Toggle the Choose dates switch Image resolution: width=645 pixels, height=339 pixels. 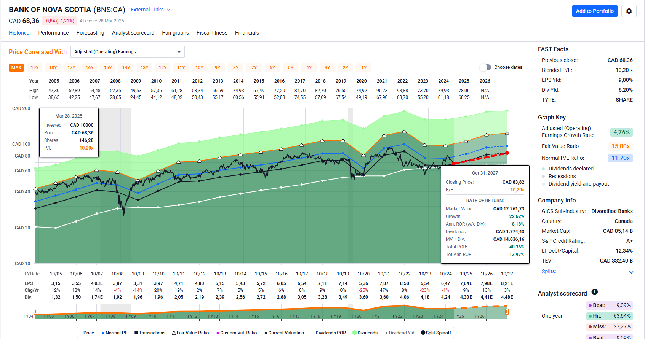485,67
